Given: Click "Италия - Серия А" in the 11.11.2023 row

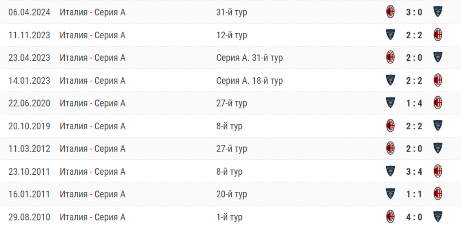Looking at the screenshot, I should point(93,35).
